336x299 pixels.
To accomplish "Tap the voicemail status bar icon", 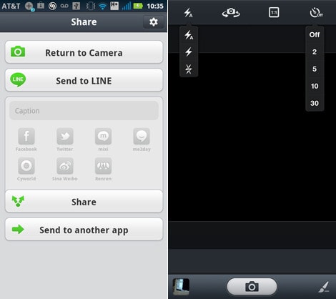I will [64, 6].
